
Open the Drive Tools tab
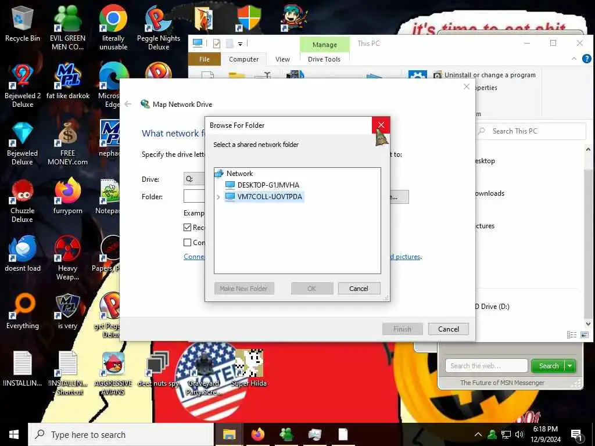pyautogui.click(x=324, y=59)
